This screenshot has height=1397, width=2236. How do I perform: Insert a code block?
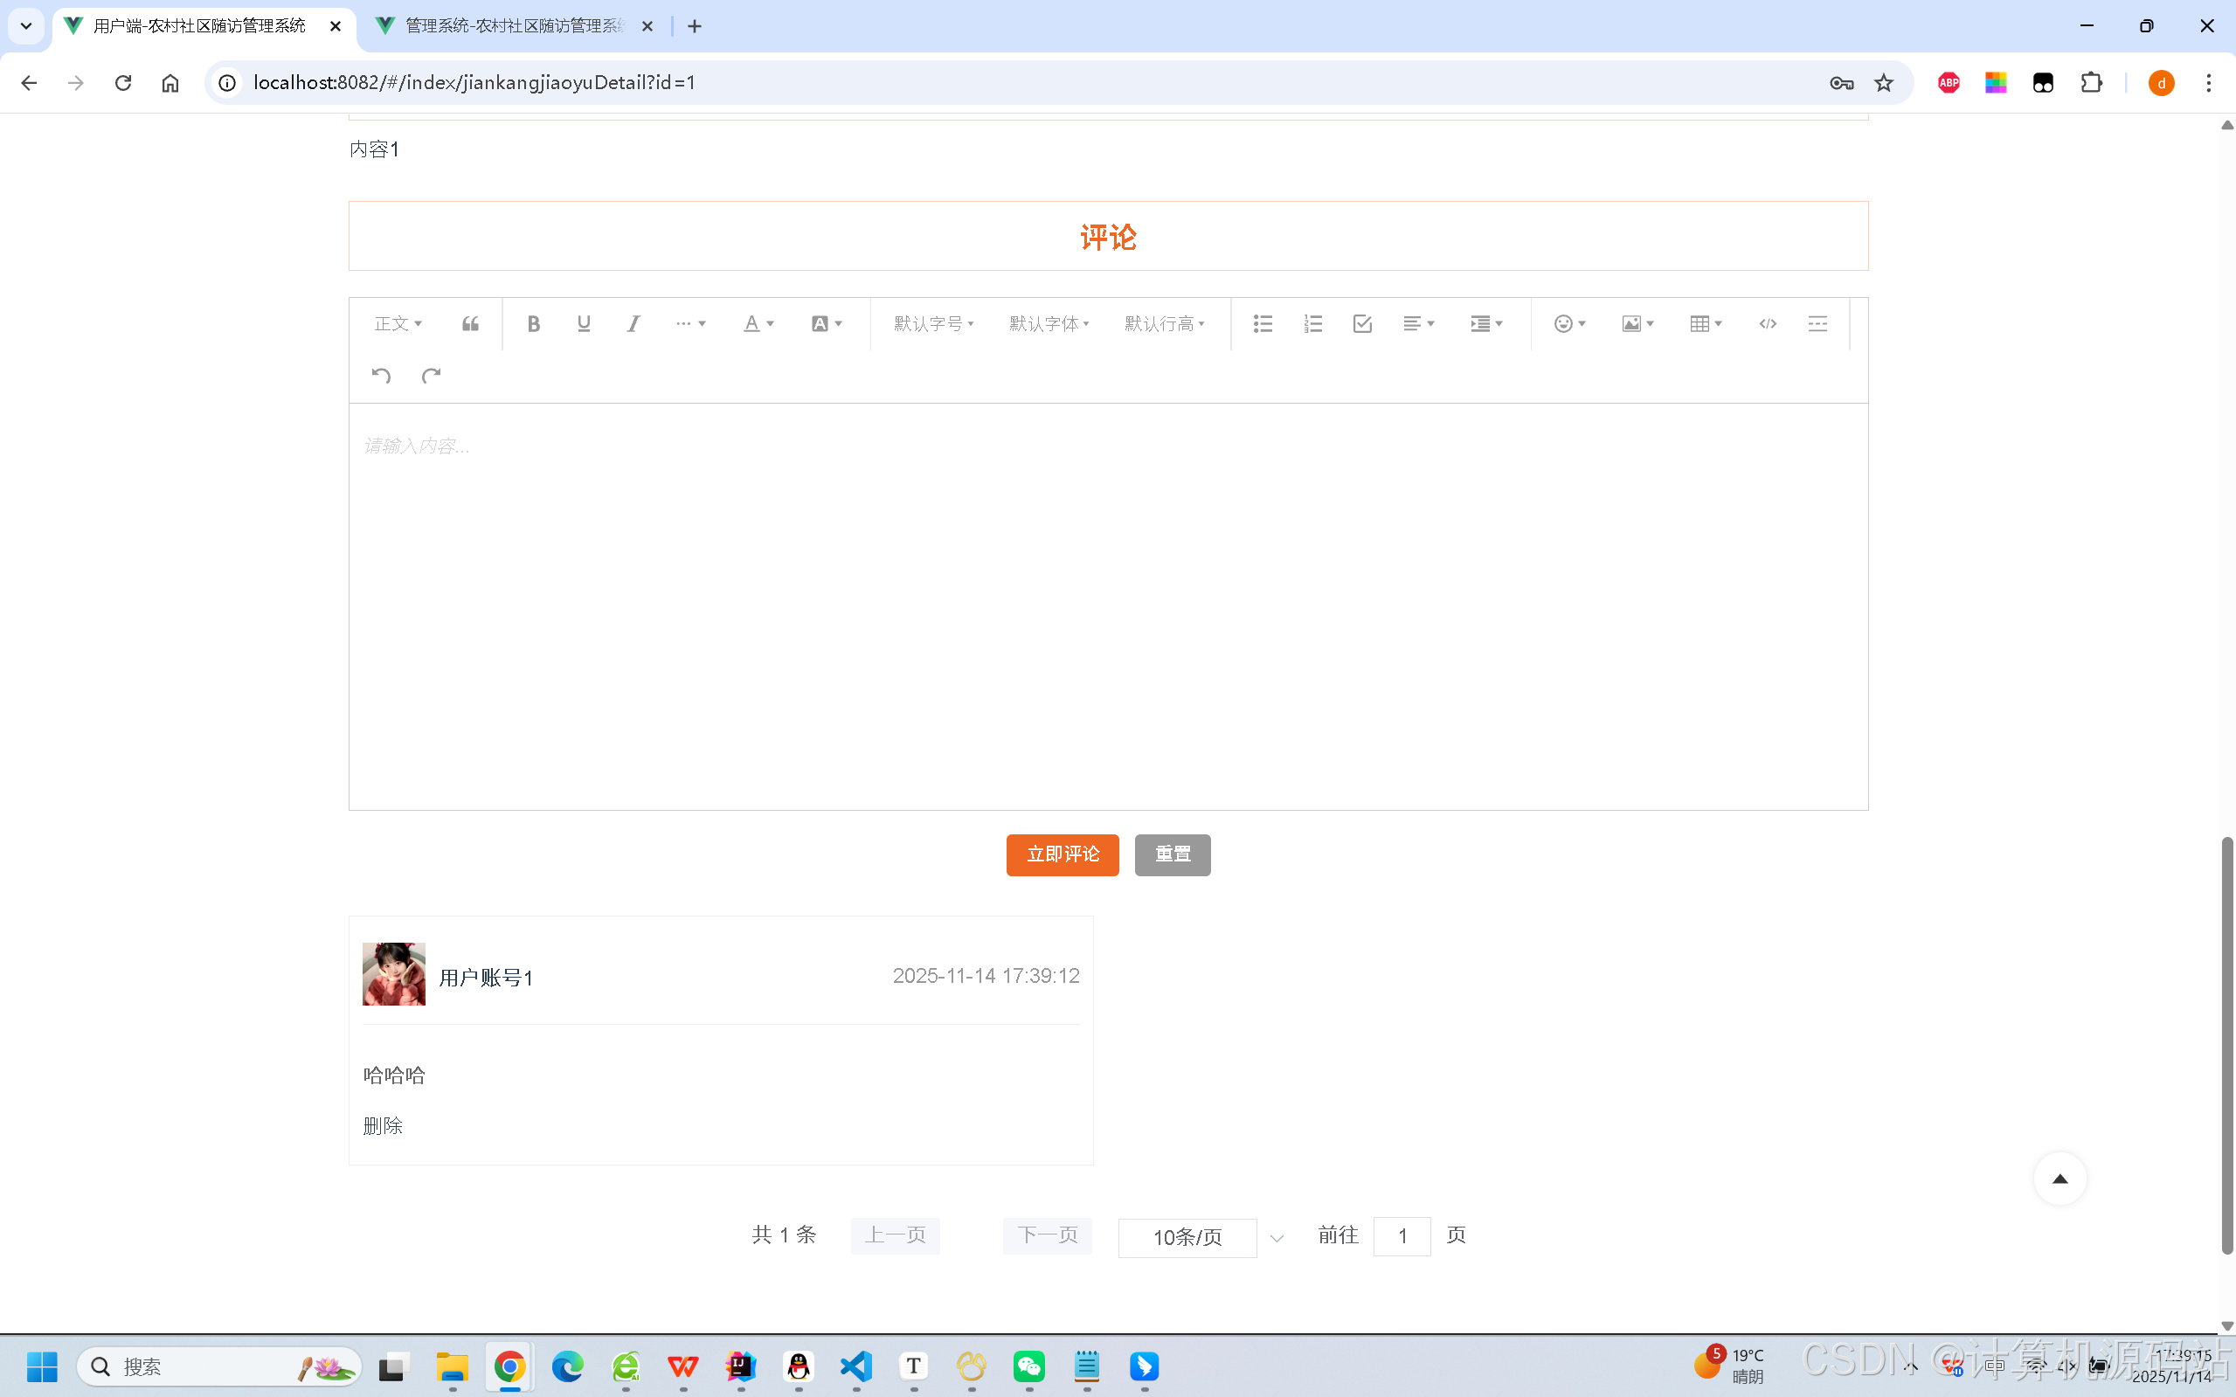click(1768, 323)
